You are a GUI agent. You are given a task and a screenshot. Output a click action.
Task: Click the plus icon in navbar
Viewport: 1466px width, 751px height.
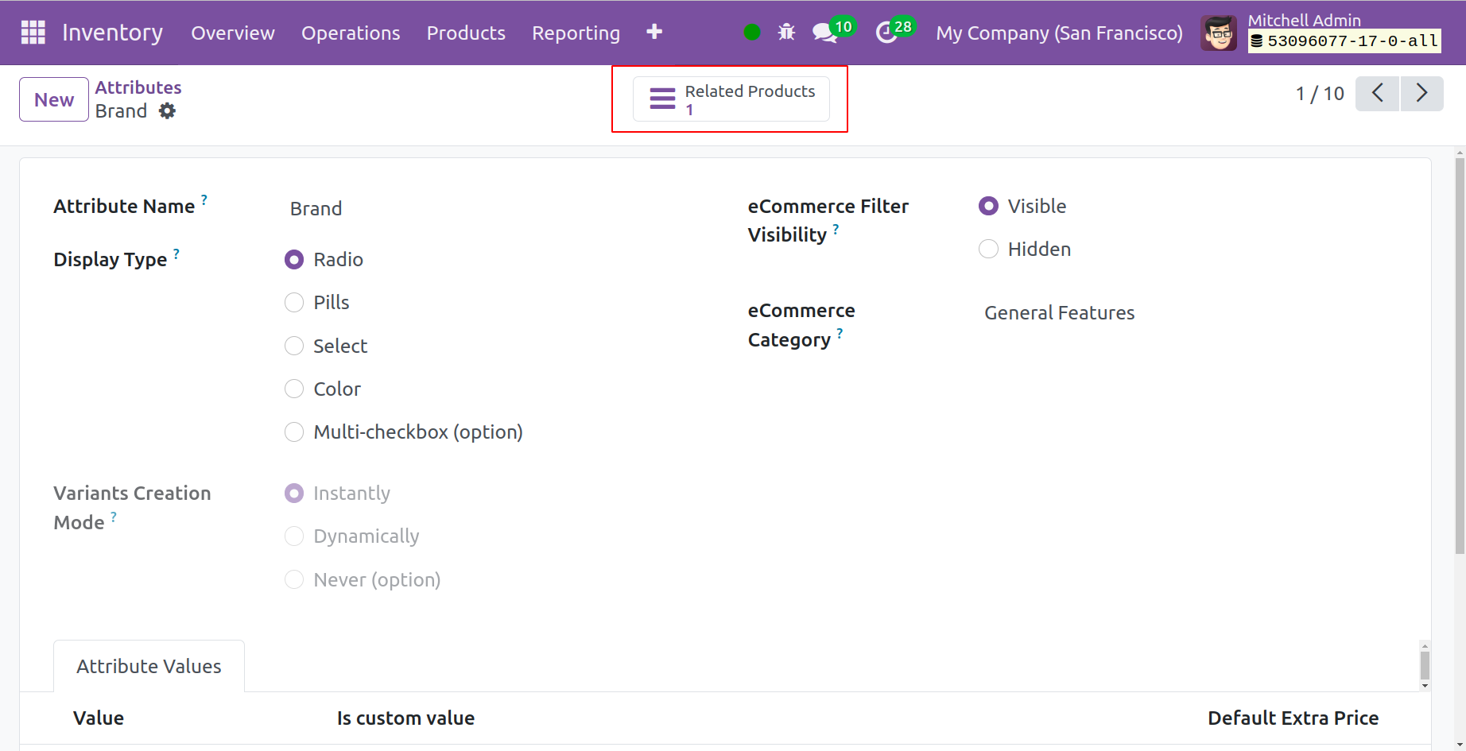point(653,32)
